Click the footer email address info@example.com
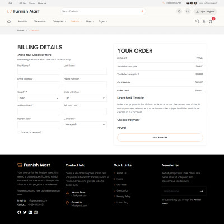The height and width of the screenshot is (224, 224). (x=38, y=200)
